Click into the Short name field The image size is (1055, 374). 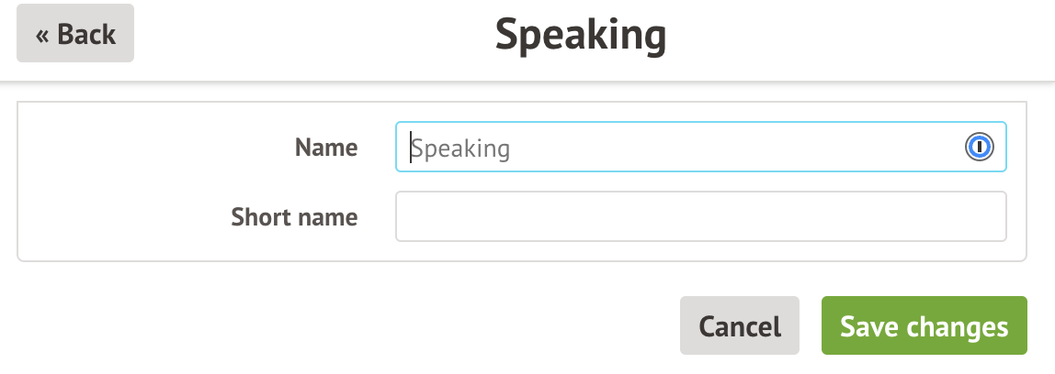(700, 216)
